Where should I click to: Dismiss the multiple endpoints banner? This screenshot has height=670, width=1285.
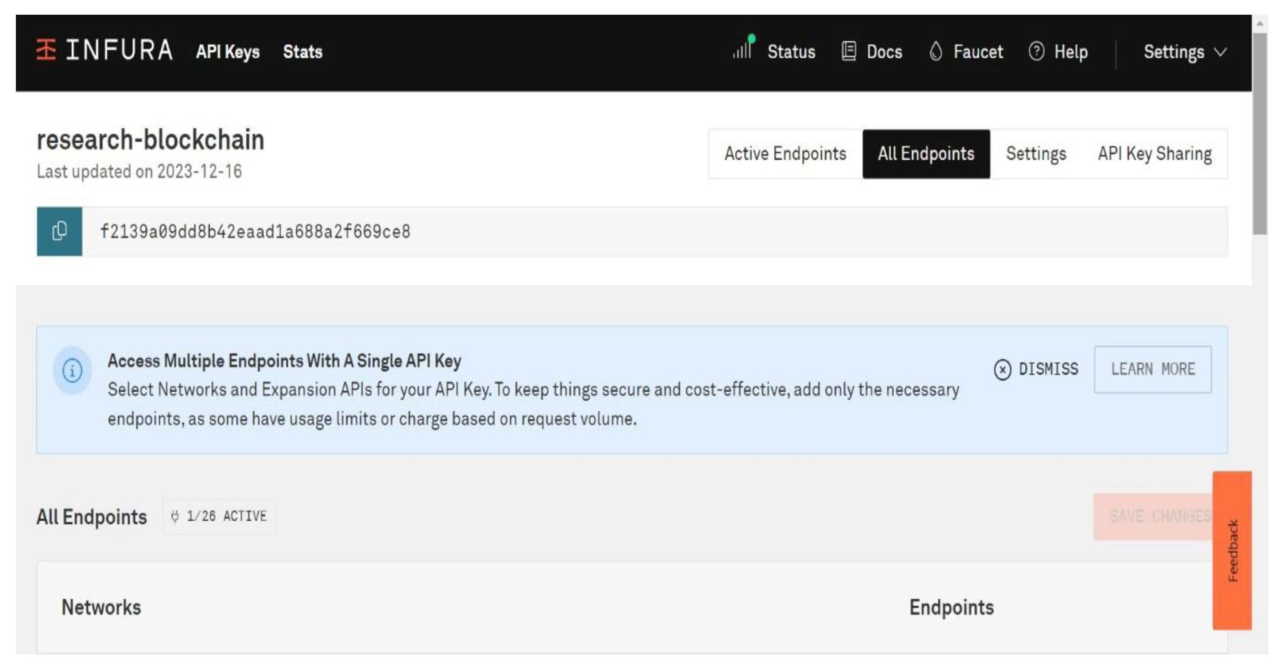[1036, 369]
